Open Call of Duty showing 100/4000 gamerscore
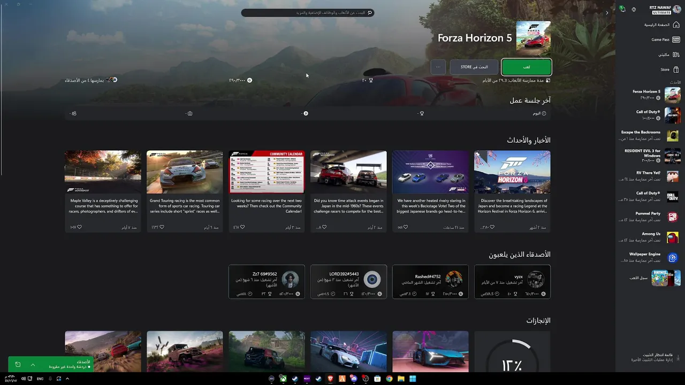 658,115
